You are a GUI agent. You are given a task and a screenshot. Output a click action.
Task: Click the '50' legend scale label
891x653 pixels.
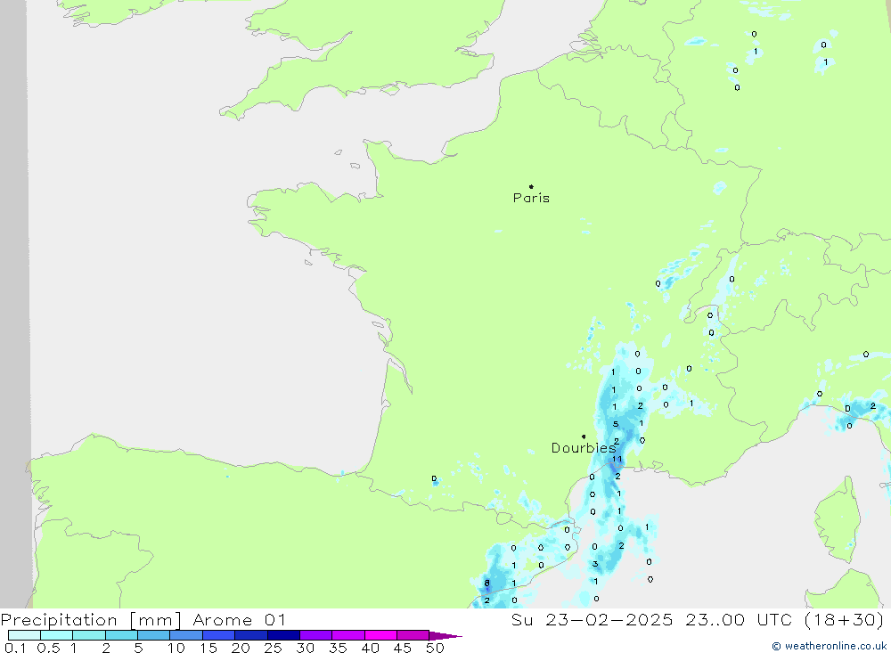435,648
